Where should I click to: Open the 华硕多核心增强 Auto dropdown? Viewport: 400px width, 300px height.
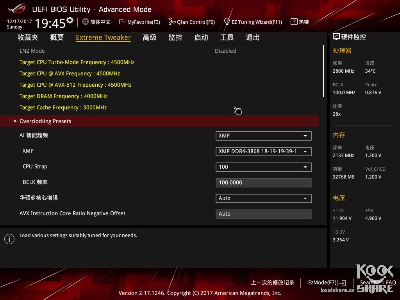[263, 198]
